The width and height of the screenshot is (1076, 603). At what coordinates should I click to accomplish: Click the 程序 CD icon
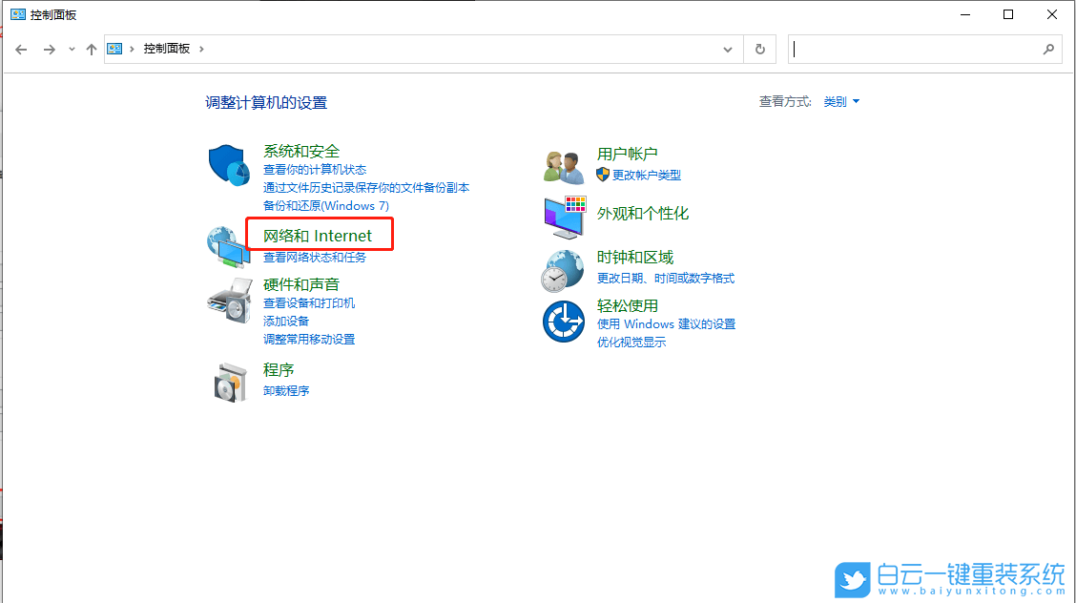pos(230,379)
